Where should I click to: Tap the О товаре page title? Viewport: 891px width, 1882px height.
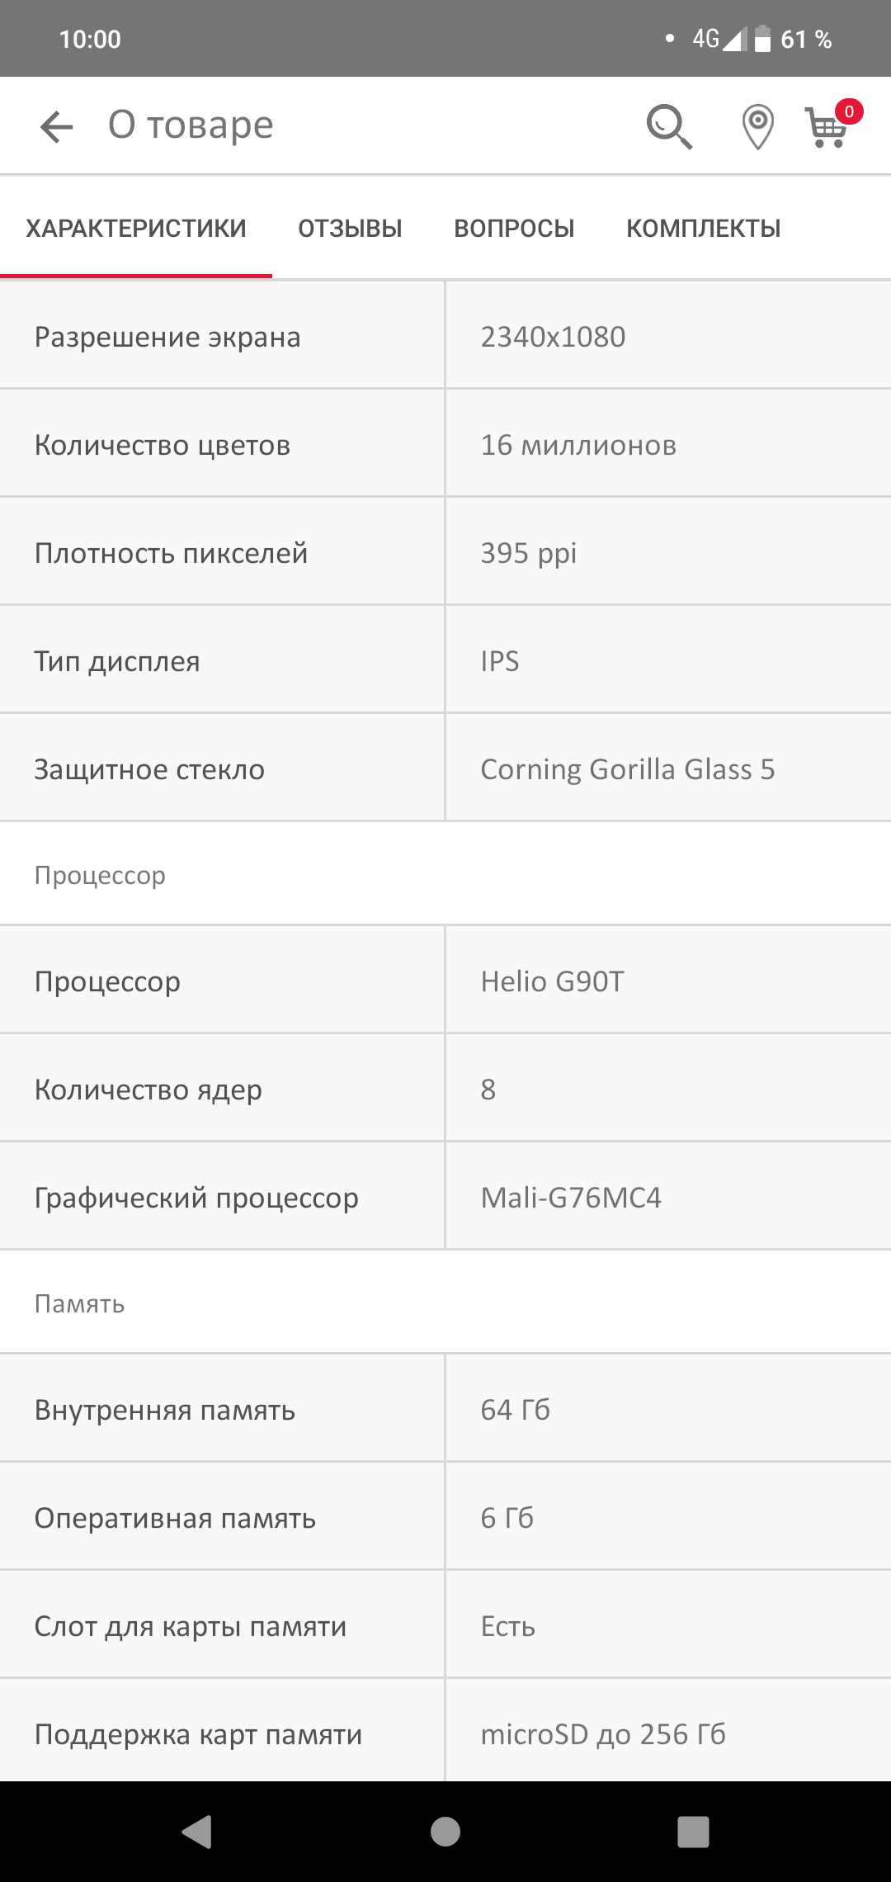tap(191, 125)
